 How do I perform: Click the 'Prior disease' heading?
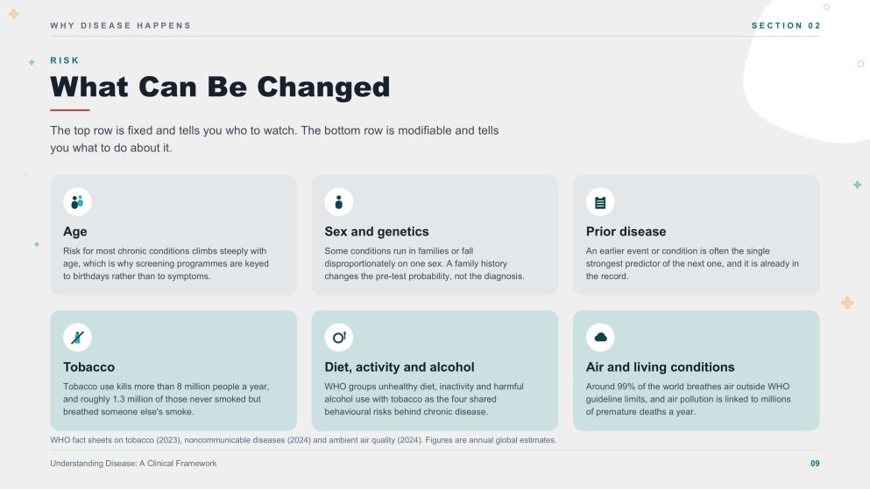[x=626, y=232]
